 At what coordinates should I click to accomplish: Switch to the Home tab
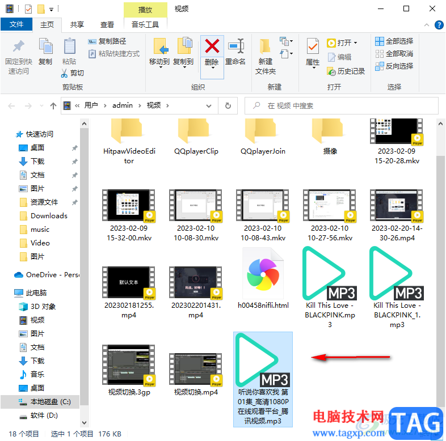[x=47, y=25]
